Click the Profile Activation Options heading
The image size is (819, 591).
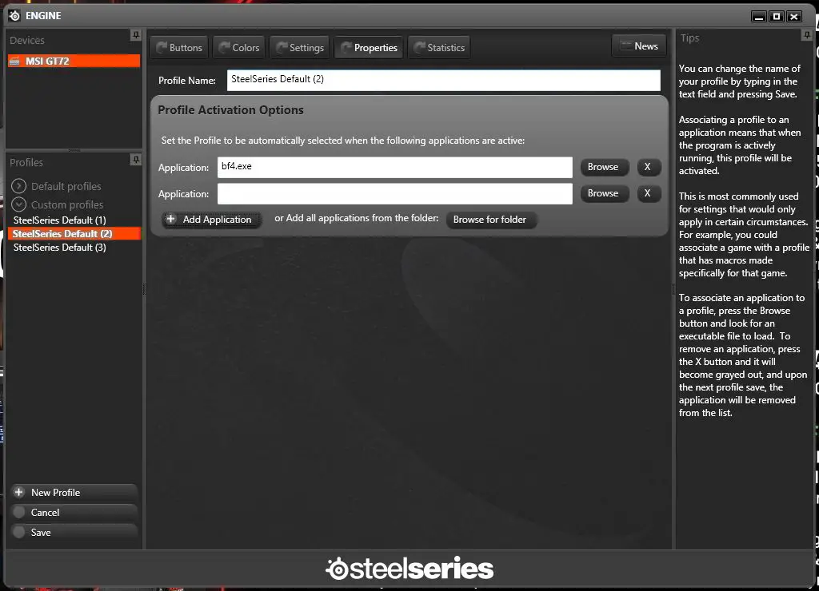tap(230, 110)
